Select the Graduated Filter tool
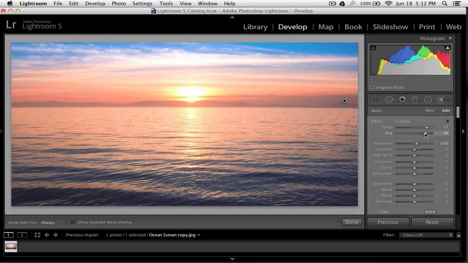 pos(415,100)
